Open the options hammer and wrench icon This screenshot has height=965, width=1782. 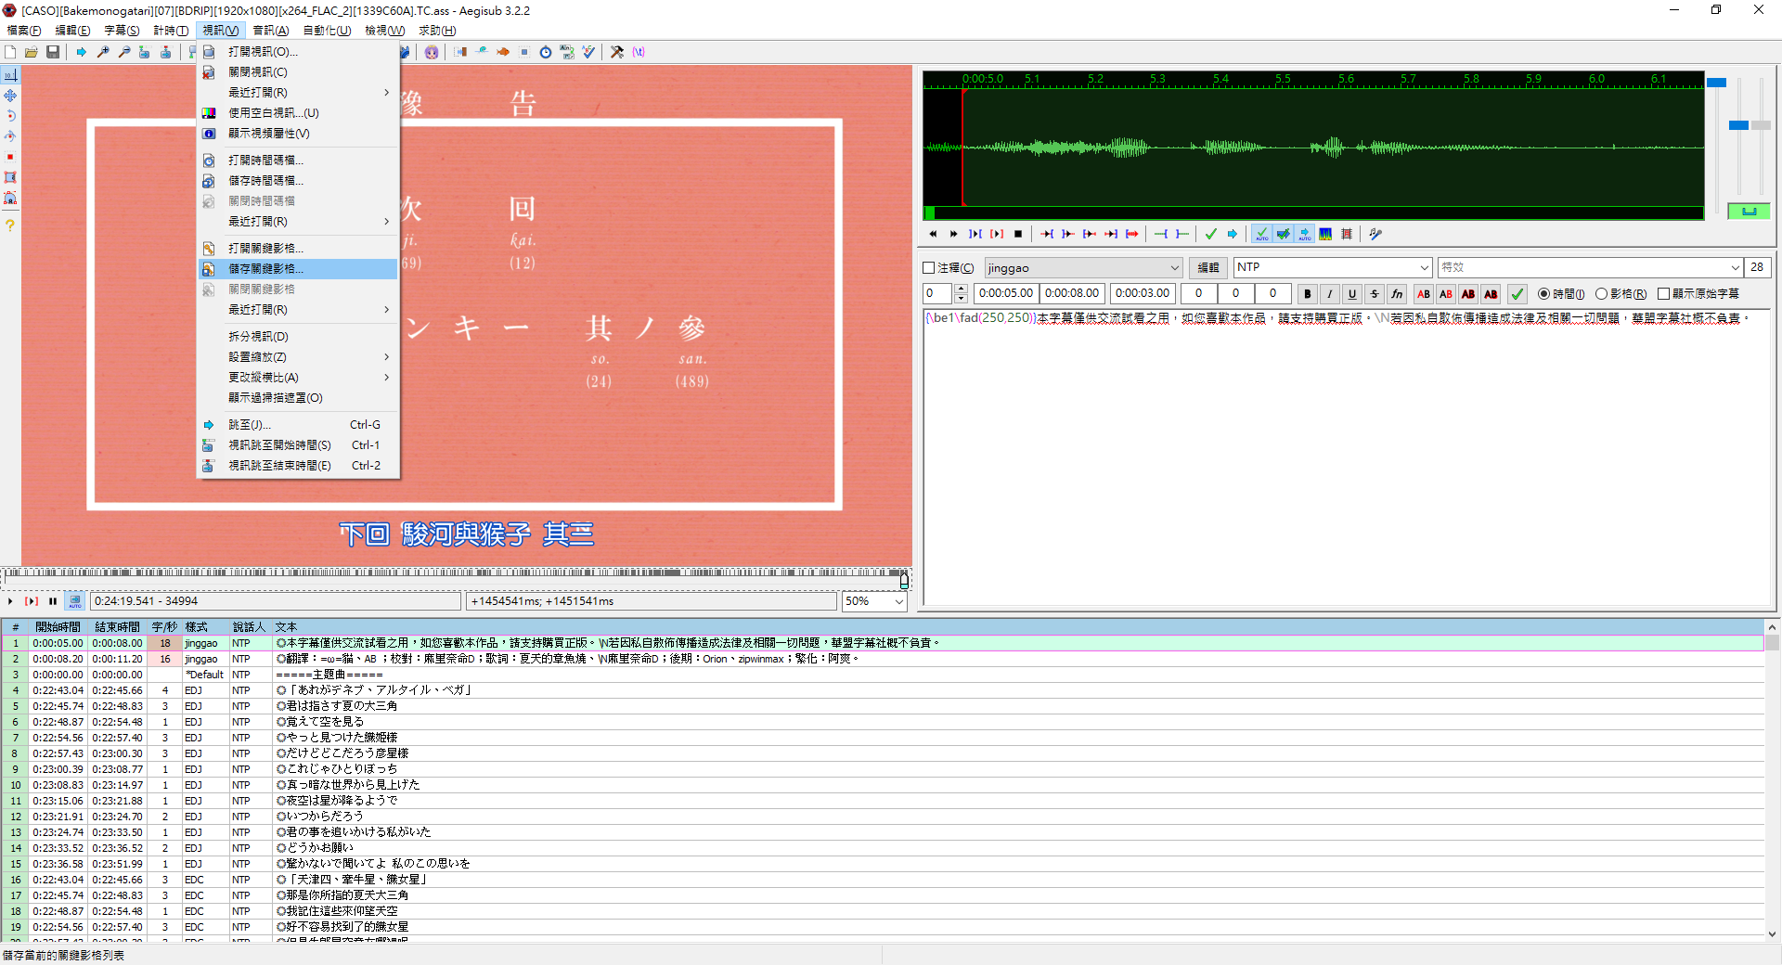tap(617, 52)
